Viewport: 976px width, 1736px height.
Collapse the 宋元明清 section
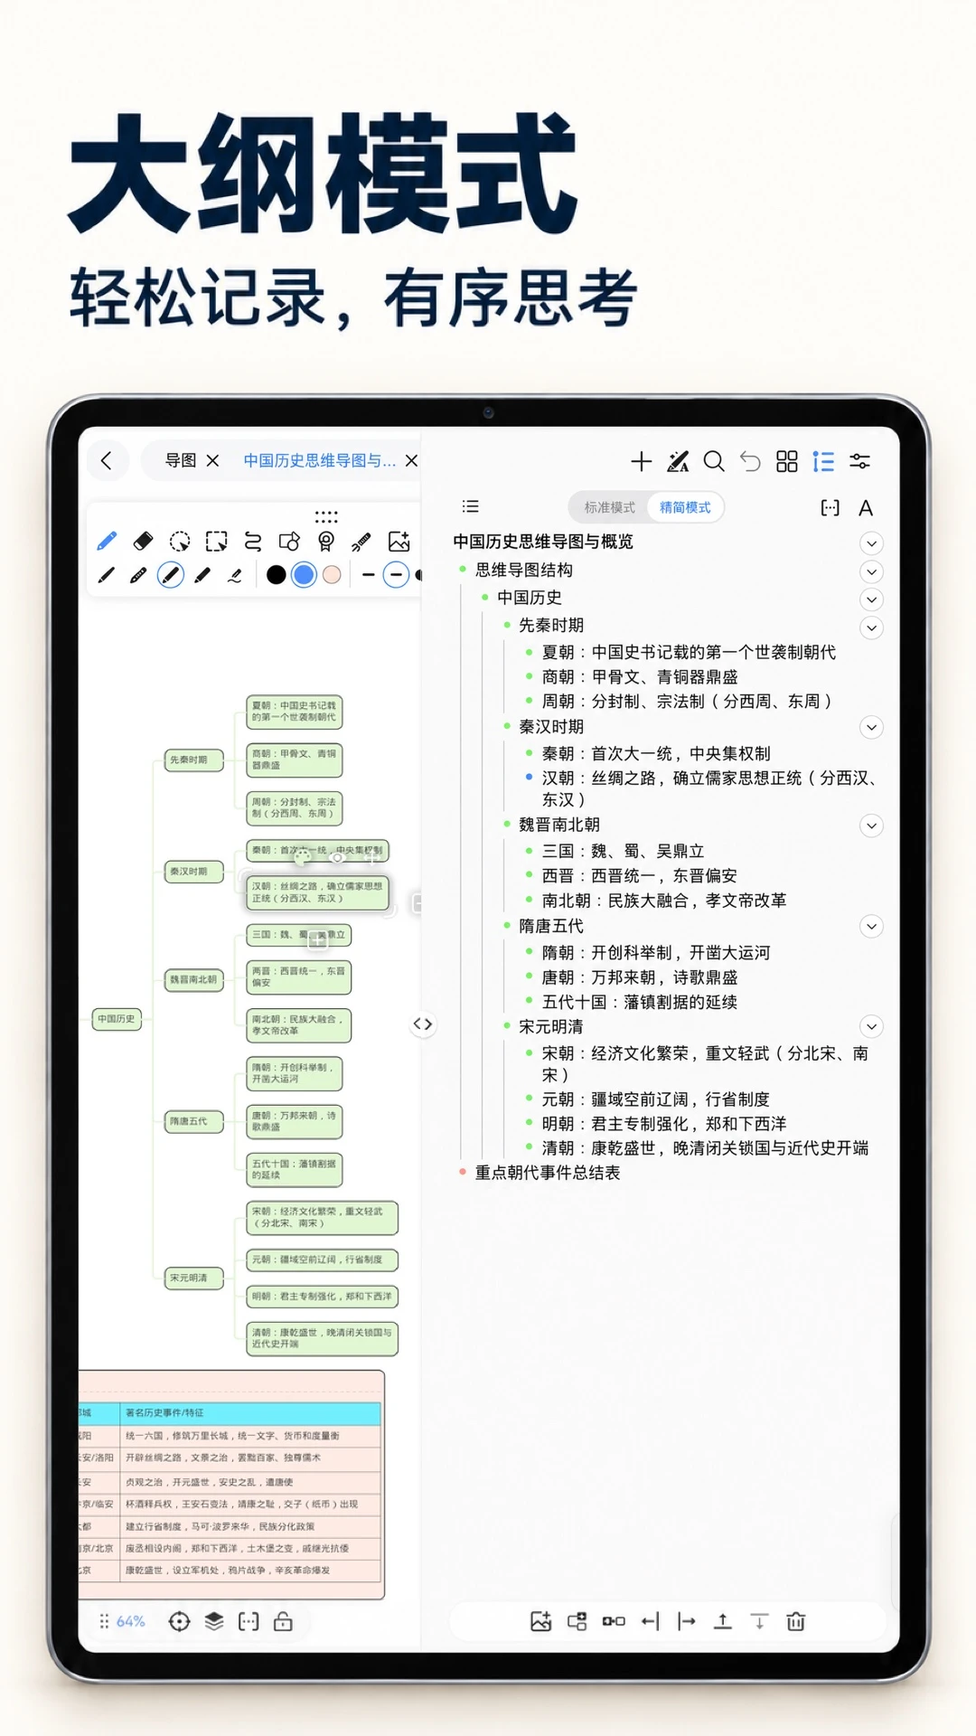(x=871, y=1026)
